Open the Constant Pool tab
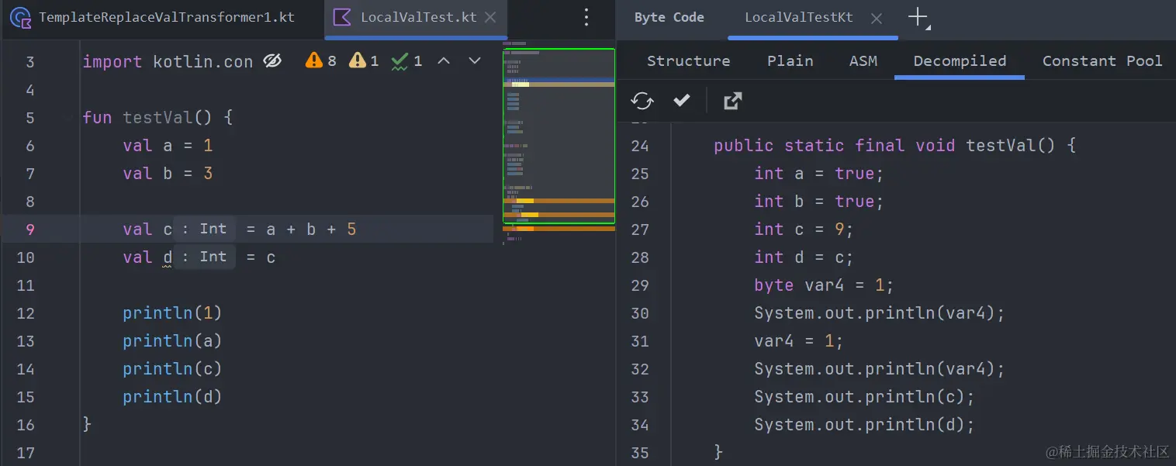 (x=1102, y=60)
